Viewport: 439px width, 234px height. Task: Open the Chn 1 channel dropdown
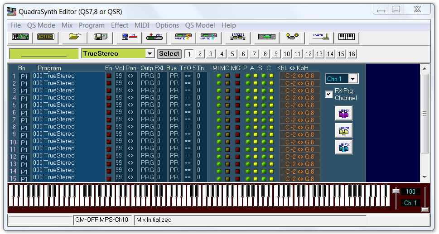click(352, 79)
